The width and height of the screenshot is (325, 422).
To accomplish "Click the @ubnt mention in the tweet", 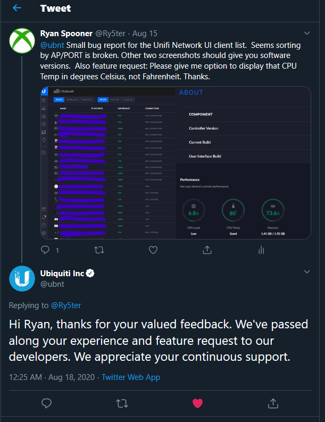I will point(52,45).
